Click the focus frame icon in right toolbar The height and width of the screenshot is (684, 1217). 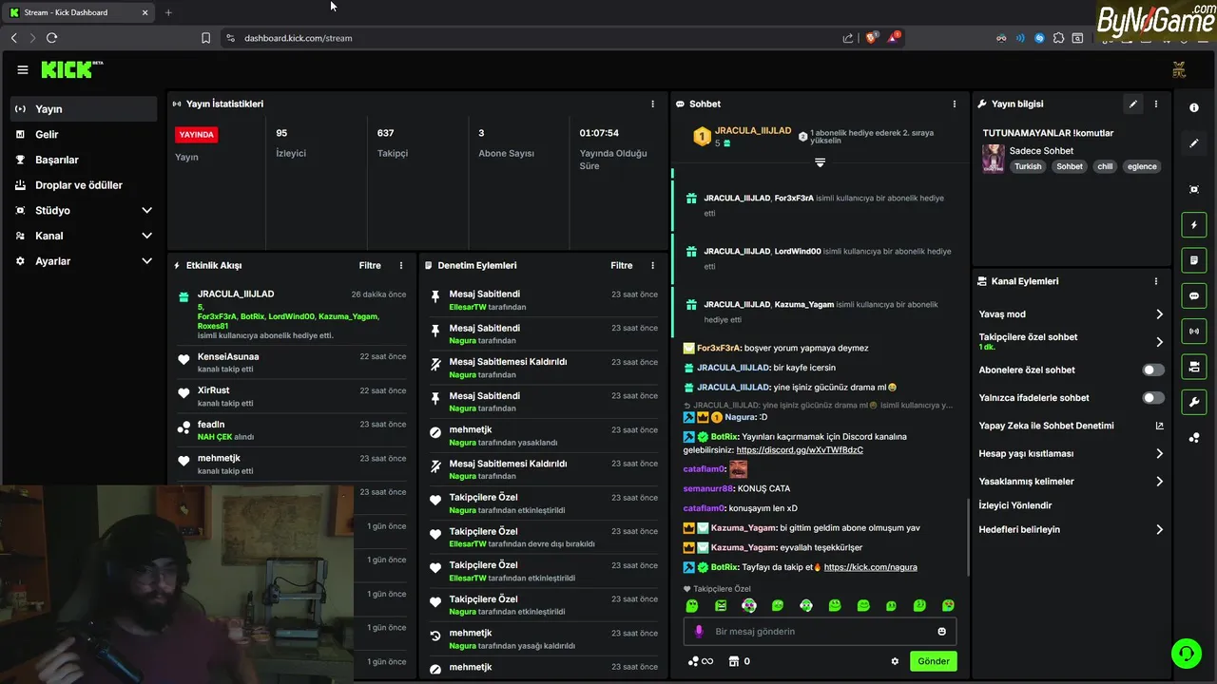1194,189
